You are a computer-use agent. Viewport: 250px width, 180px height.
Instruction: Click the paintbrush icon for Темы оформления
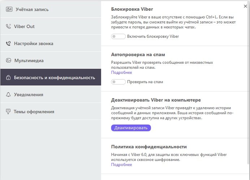click(x=8, y=112)
